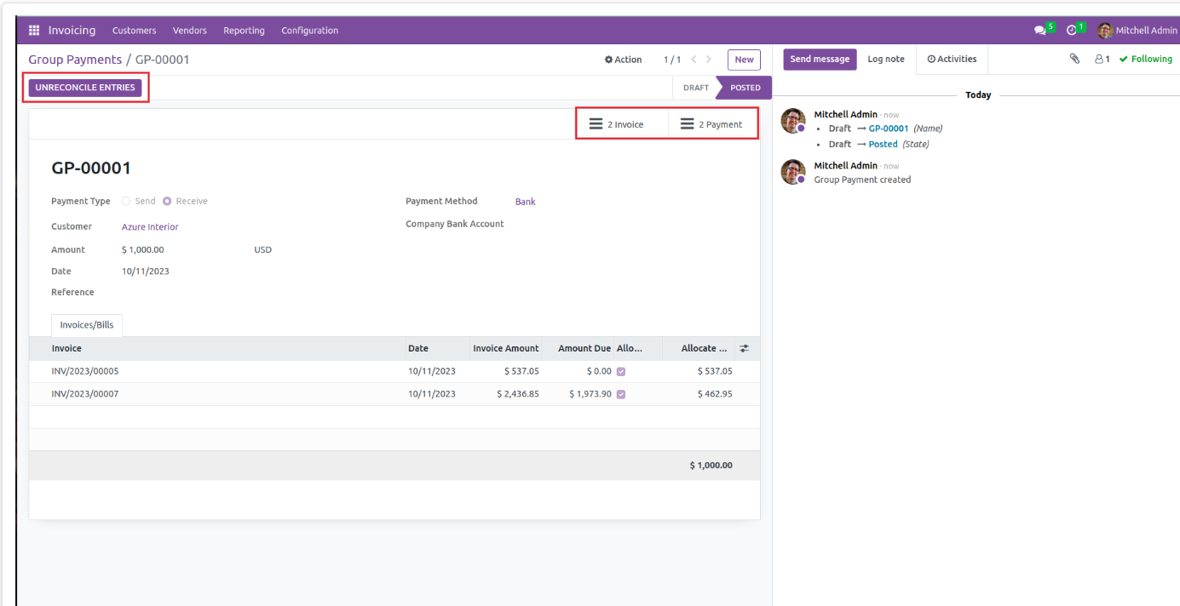Screen dimensions: 1180x606
Task: Click the Unreconcile Entries button
Action: 85,88
